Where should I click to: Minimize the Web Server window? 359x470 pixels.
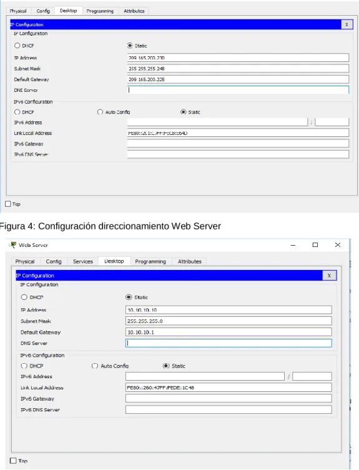tap(293, 245)
